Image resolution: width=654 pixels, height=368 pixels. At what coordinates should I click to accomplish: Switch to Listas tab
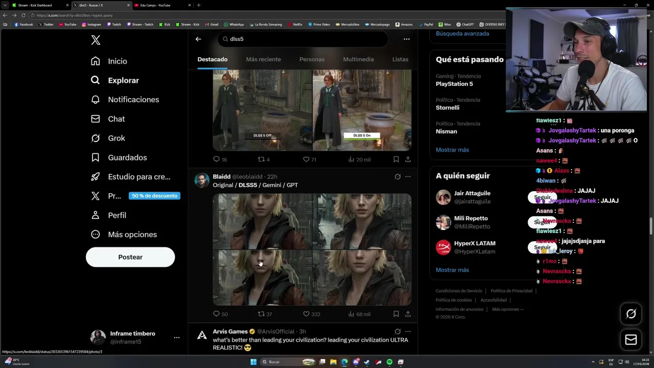pos(400,59)
